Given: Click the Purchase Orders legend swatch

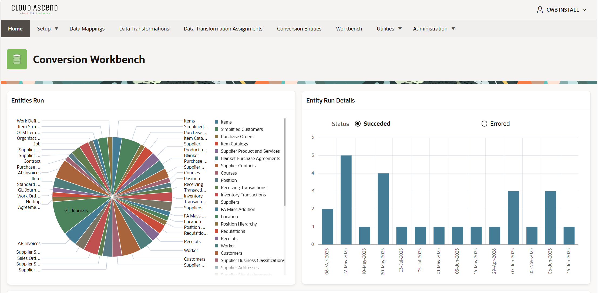Looking at the screenshot, I should pyautogui.click(x=216, y=137).
